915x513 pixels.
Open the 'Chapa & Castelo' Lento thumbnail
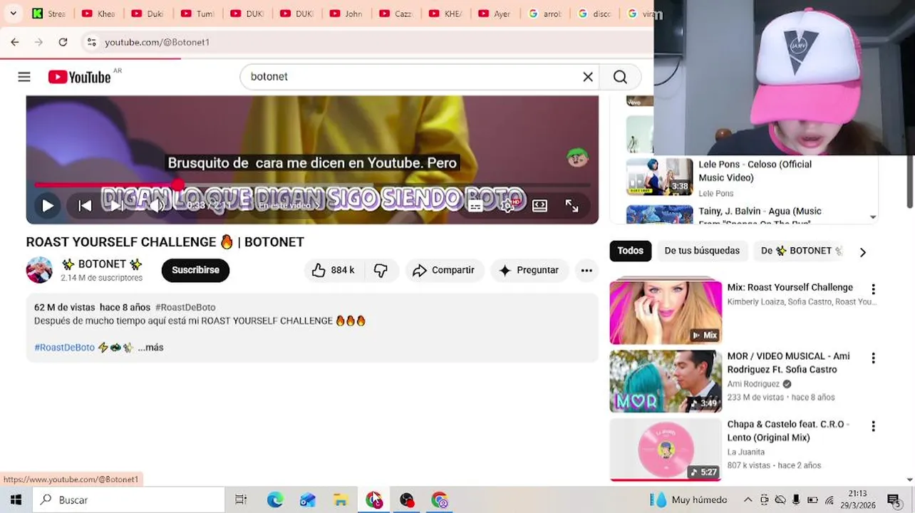tap(666, 450)
